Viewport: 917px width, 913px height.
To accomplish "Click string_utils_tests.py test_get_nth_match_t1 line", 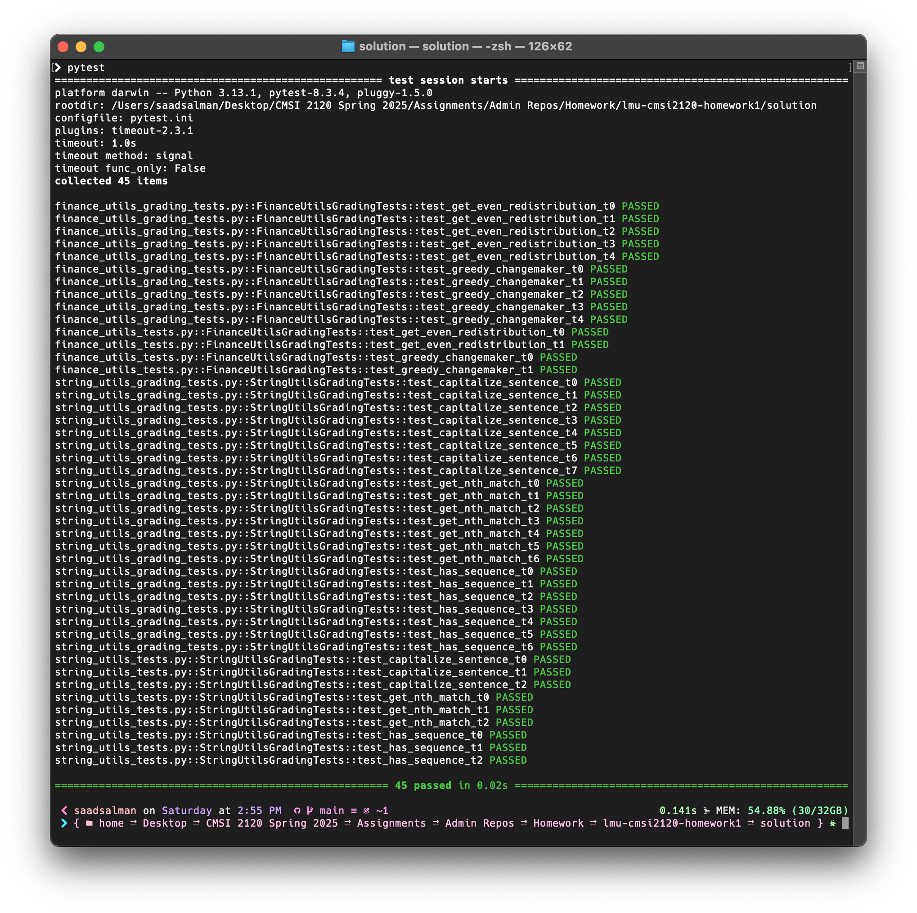I will [294, 710].
